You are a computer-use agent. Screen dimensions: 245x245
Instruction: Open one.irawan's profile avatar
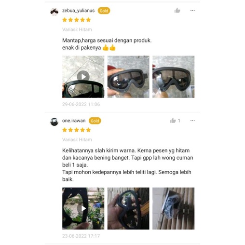coord(54,122)
